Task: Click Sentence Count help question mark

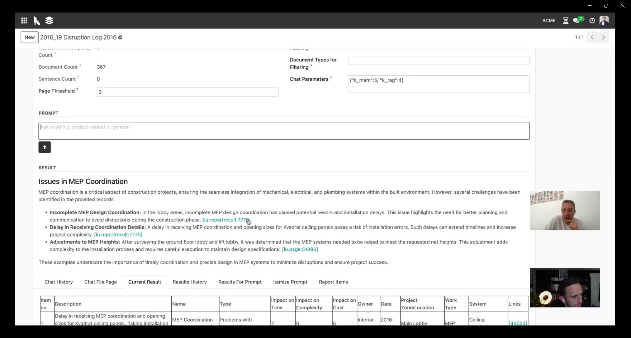Action: tap(78, 78)
